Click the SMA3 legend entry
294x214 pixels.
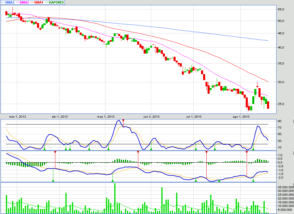8,2
